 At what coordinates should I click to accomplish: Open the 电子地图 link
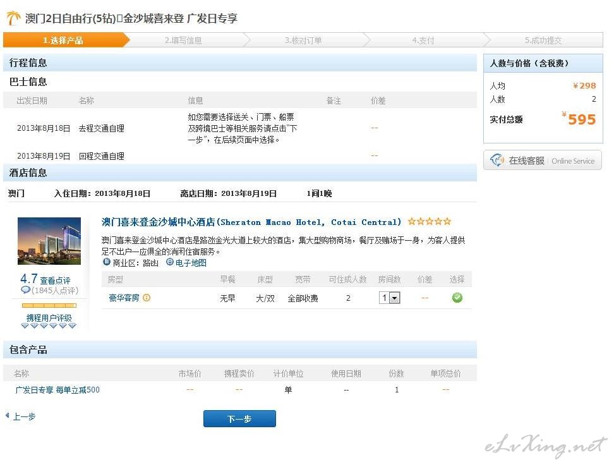tap(191, 263)
